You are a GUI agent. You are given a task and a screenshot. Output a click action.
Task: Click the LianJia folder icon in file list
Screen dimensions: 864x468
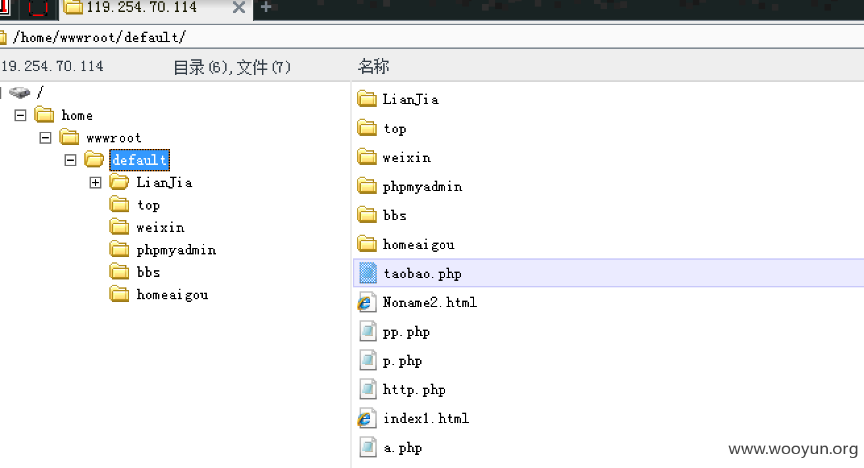367,100
